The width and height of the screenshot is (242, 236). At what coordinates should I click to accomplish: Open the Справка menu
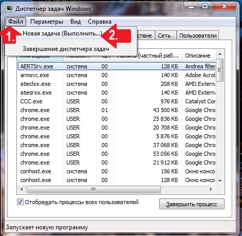pos(100,22)
